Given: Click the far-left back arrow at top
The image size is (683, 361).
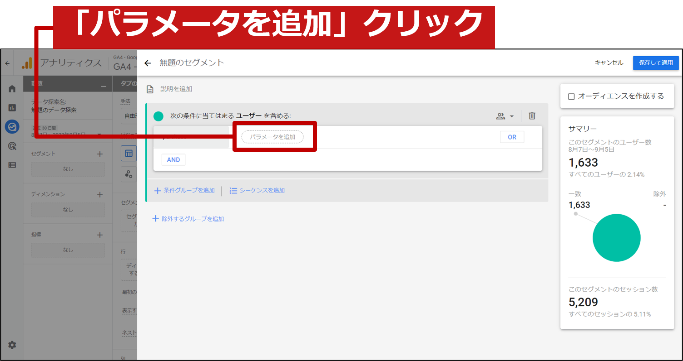Looking at the screenshot, I should click(x=7, y=63).
